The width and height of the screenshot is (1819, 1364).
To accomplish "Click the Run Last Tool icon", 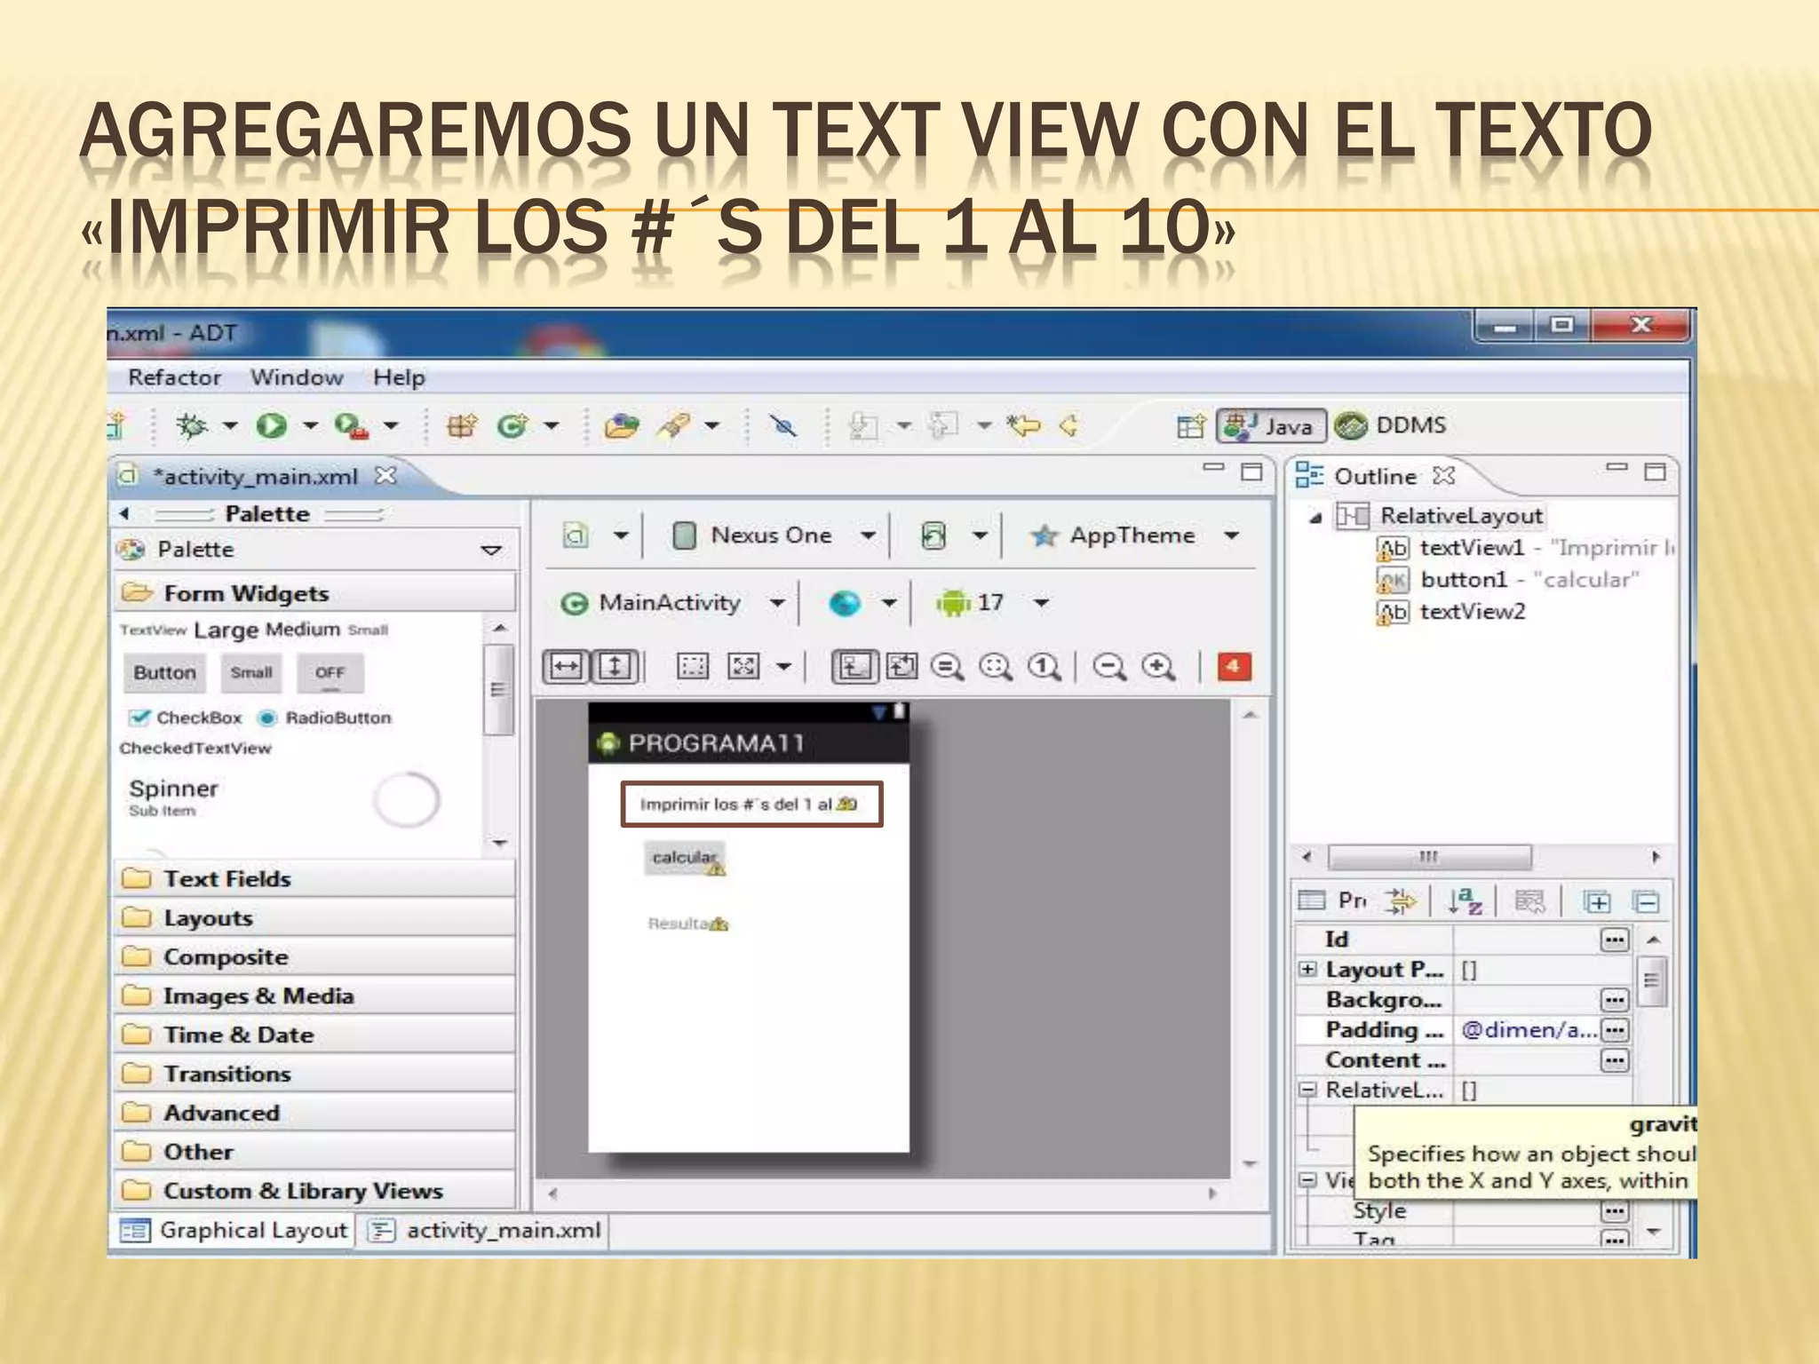I will tap(351, 426).
